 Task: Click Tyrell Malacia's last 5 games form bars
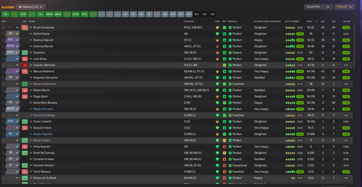coord(290,171)
